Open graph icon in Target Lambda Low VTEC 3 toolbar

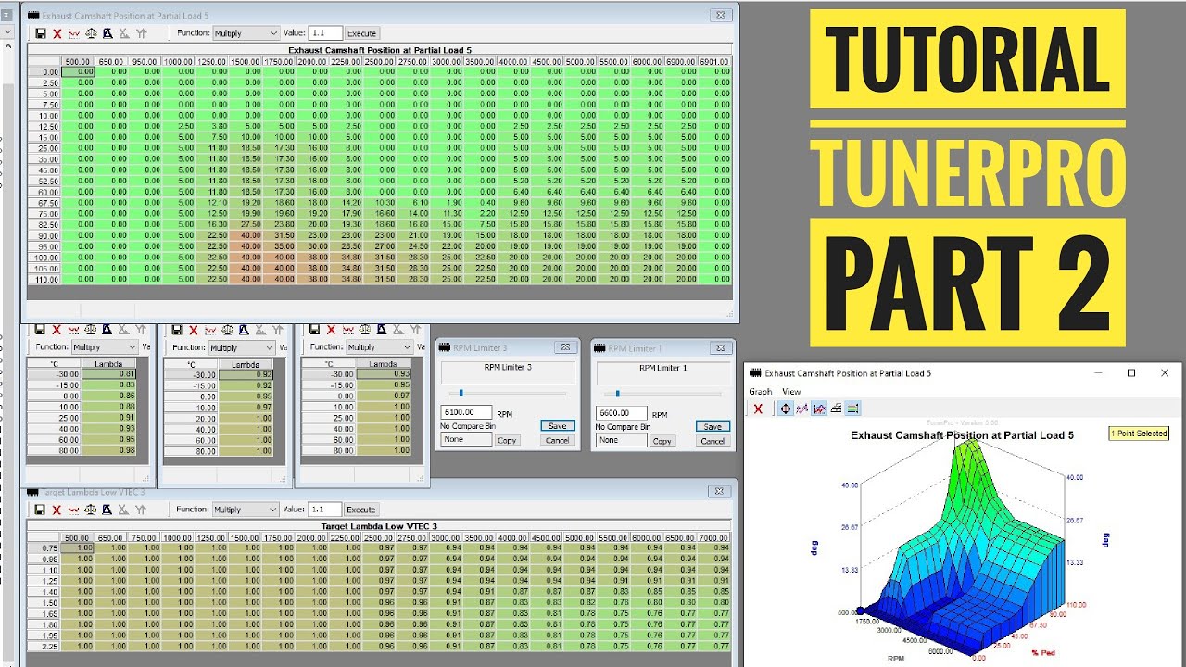pos(74,510)
